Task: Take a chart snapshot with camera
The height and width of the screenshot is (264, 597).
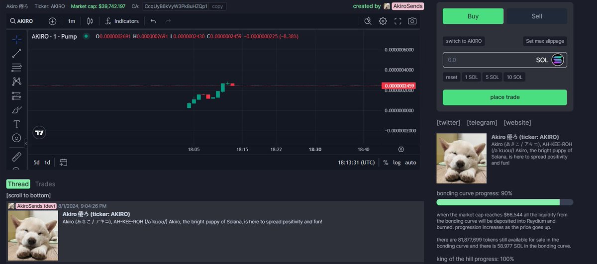Action: [412, 21]
